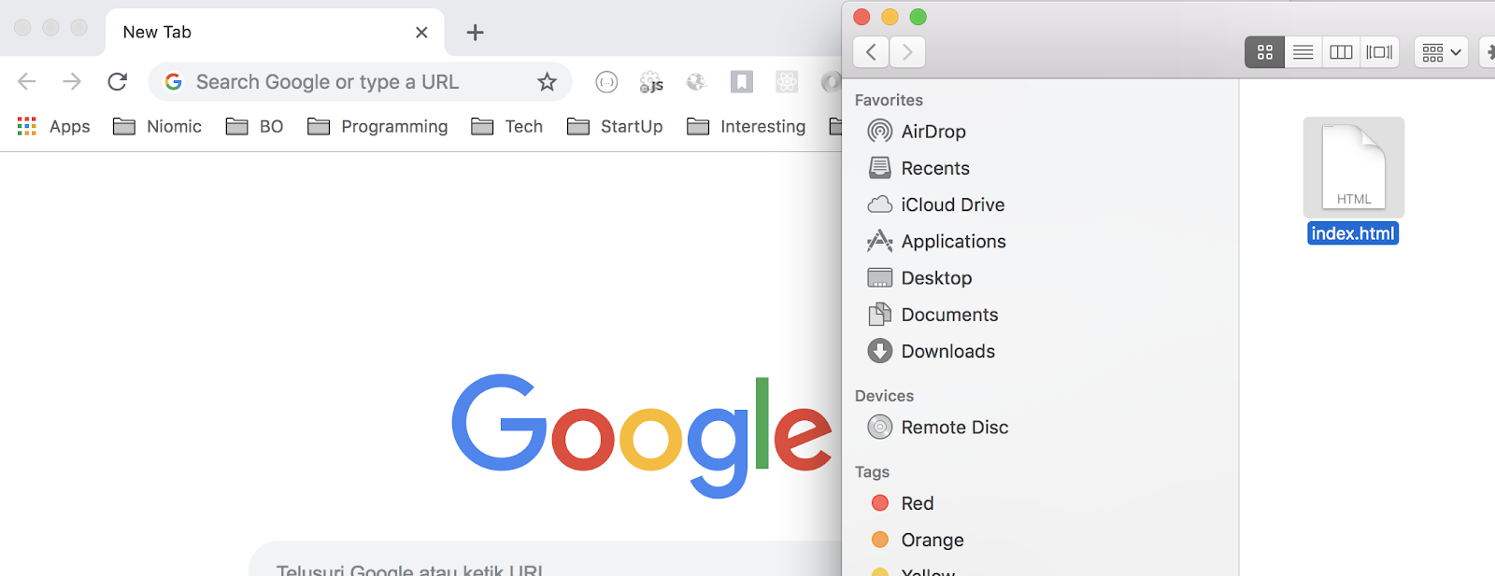The height and width of the screenshot is (576, 1495).
Task: Open a new Chrome tab
Action: (475, 33)
